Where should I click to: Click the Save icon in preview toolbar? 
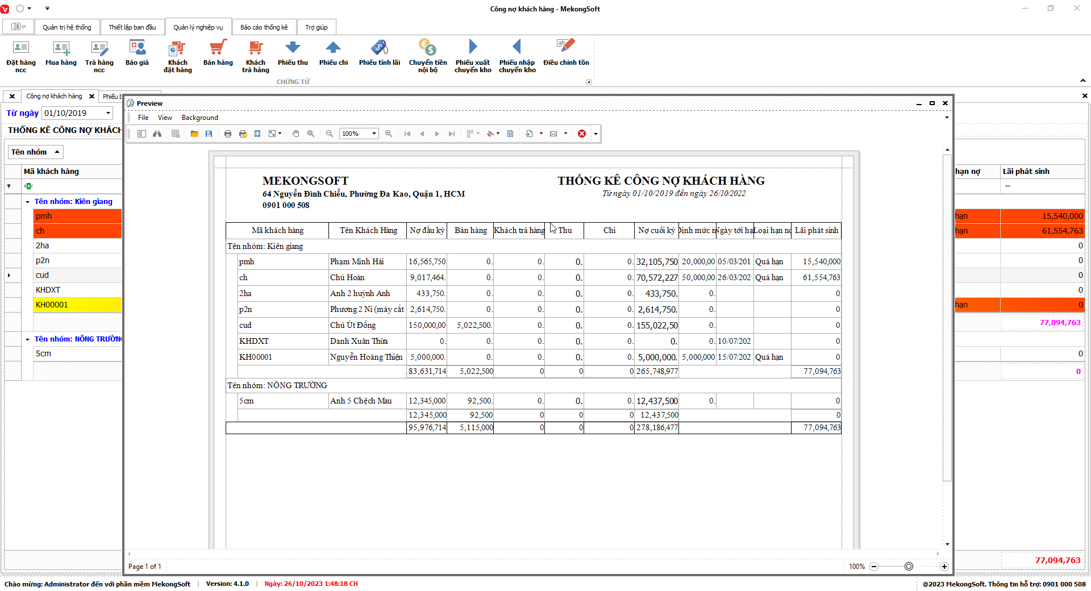(x=209, y=134)
